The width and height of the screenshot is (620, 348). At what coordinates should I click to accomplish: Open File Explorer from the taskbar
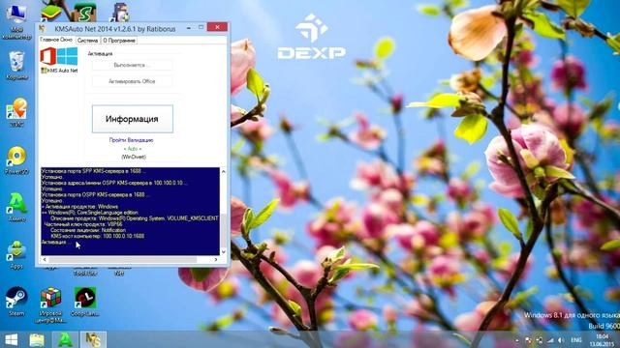coord(37,339)
